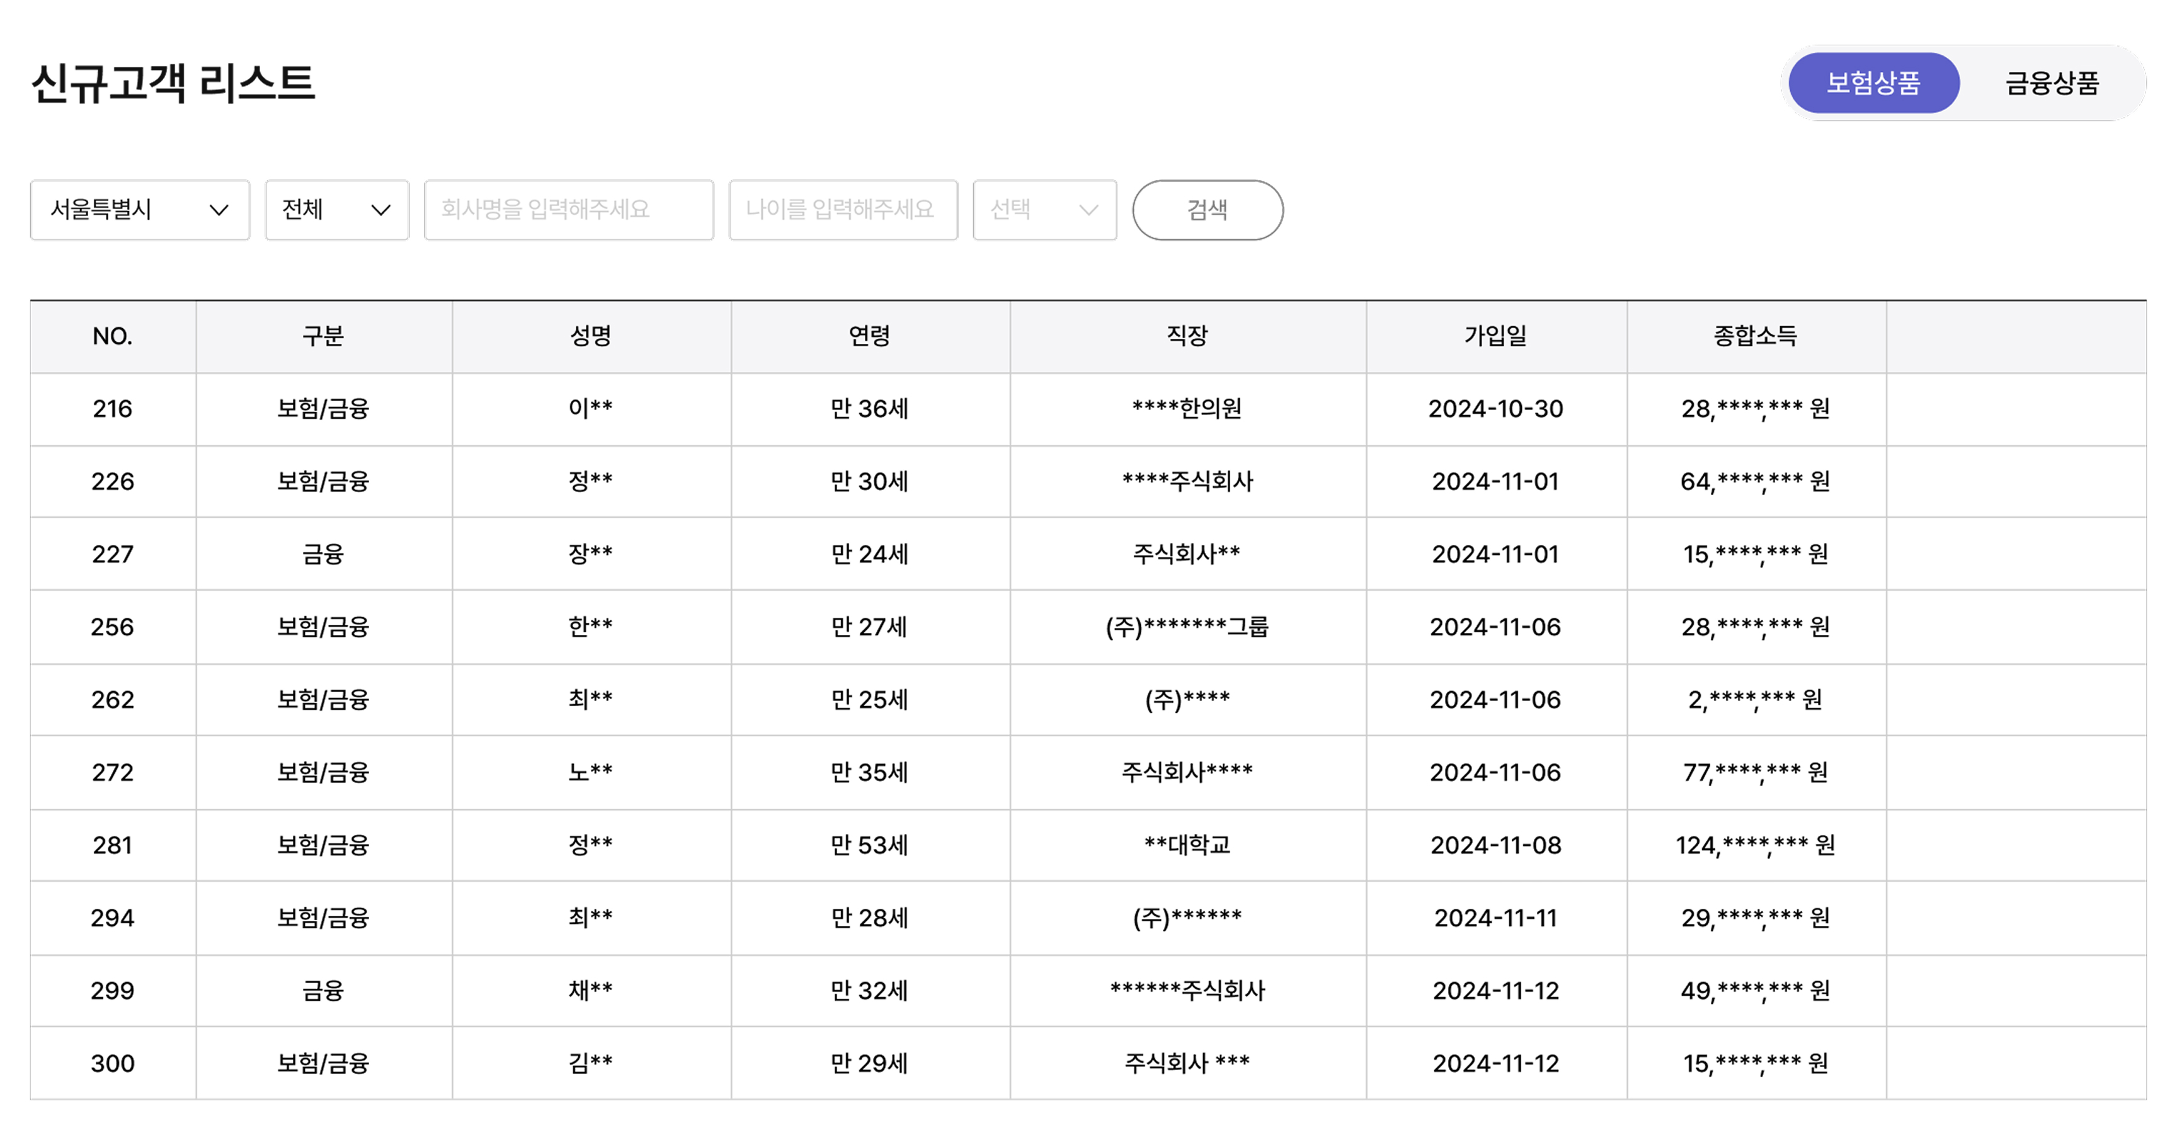The height and width of the screenshot is (1145, 2177).
Task: Click the 종합소득 column header
Action: (x=1756, y=336)
